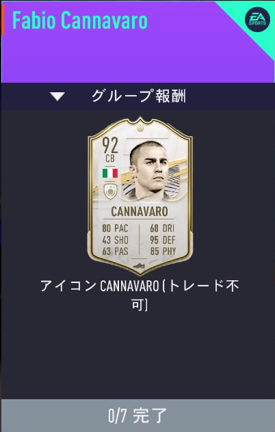This screenshot has width=275, height=432.
Task: Select the Fabio Cannavaro title
Action: pos(80,21)
